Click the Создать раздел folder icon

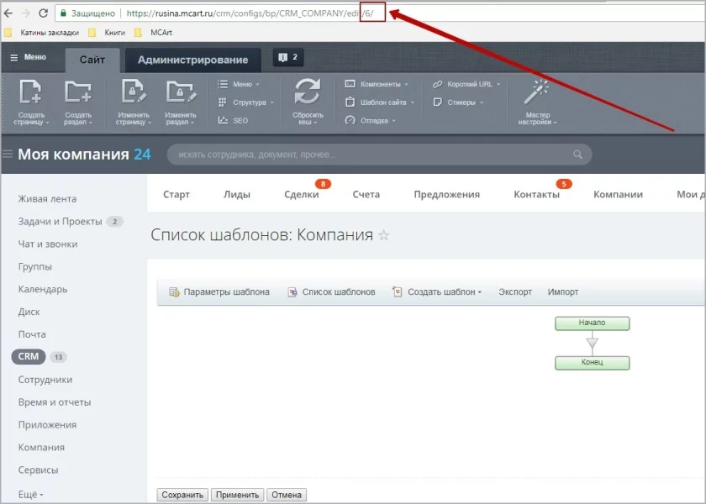78,91
